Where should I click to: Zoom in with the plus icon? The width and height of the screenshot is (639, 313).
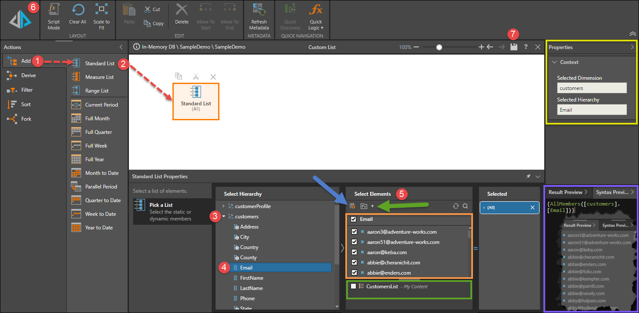point(481,47)
